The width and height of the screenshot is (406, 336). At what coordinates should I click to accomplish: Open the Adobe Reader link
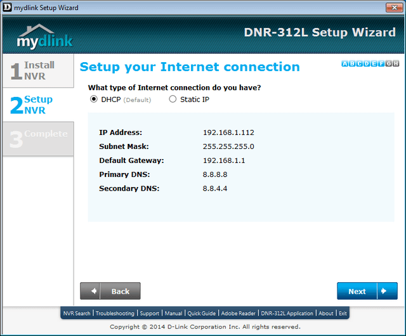pyautogui.click(x=239, y=313)
